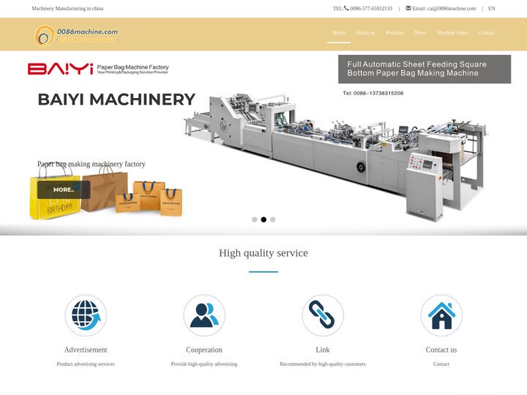Click the house Contact us icon
The height and width of the screenshot is (395, 527).
tap(441, 315)
